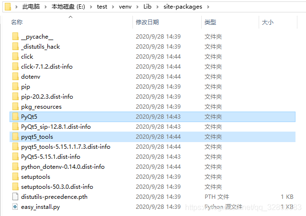Expand the chevron after 此电脑 in breadcrumb

[x=45, y=7]
